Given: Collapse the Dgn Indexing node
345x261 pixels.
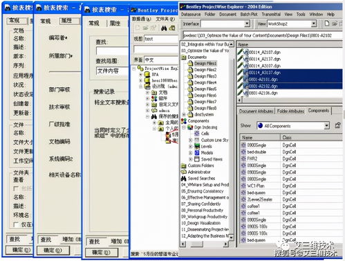Looking at the screenshot, I should [x=184, y=127].
